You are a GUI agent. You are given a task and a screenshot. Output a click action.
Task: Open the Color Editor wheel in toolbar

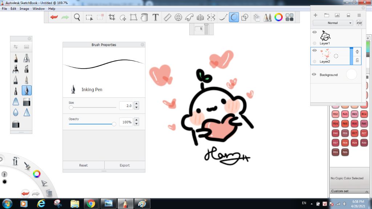click(x=279, y=17)
